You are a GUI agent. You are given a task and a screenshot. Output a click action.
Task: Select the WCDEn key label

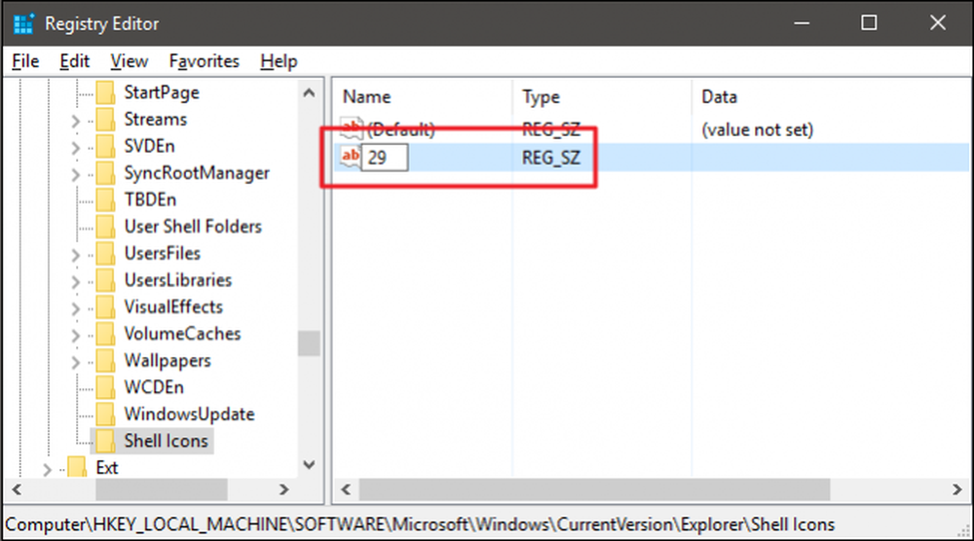tap(154, 387)
